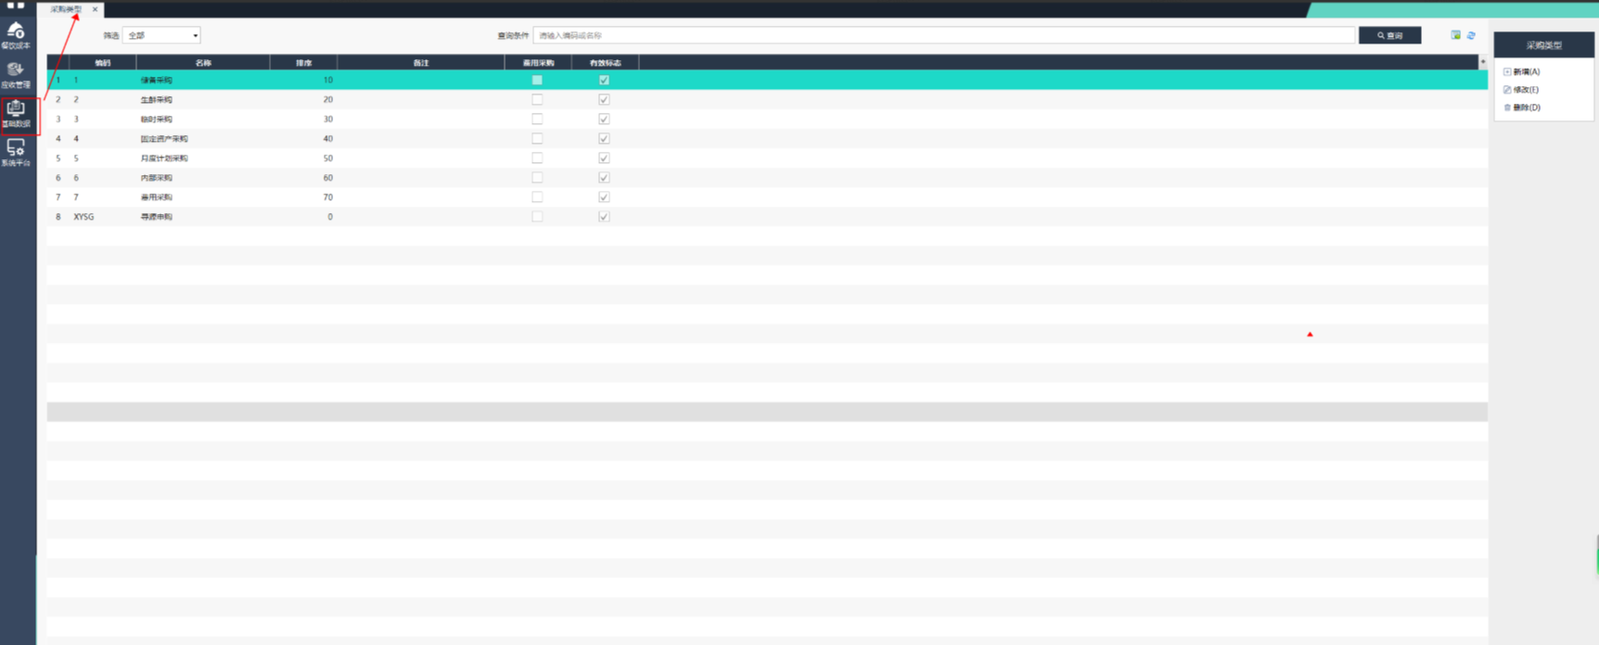The width and height of the screenshot is (1599, 645).
Task: Open the 系统平台 sidebar module
Action: coord(16,153)
